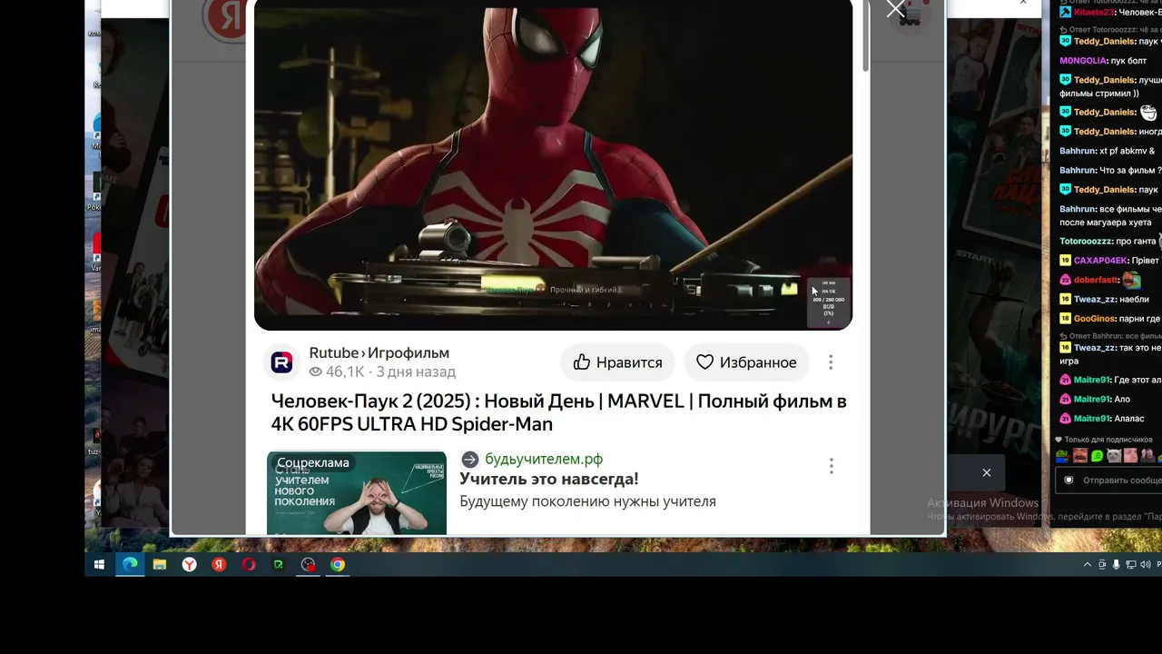Show hidden system tray icons
Screen dimensions: 1162x654
point(1088,565)
